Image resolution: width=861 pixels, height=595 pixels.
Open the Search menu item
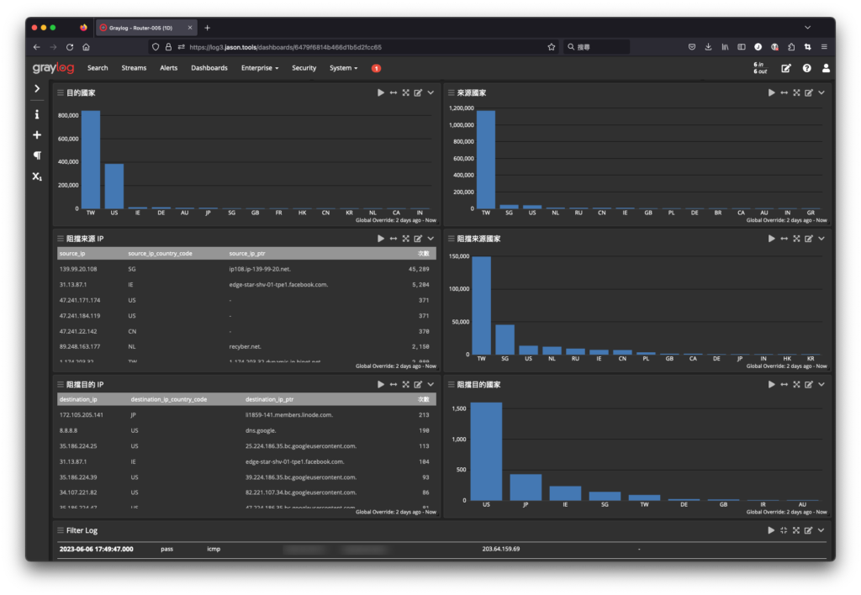point(98,68)
